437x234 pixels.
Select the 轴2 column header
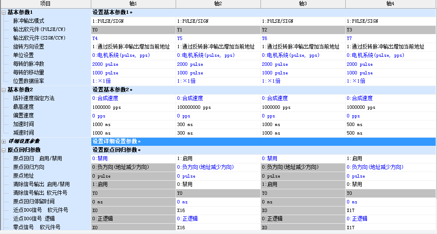pos(218,4)
